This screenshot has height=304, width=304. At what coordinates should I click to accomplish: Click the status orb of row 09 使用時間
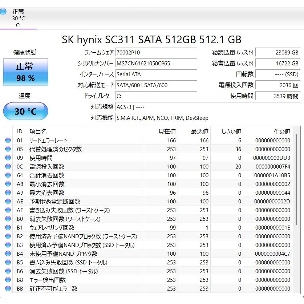point(8,158)
